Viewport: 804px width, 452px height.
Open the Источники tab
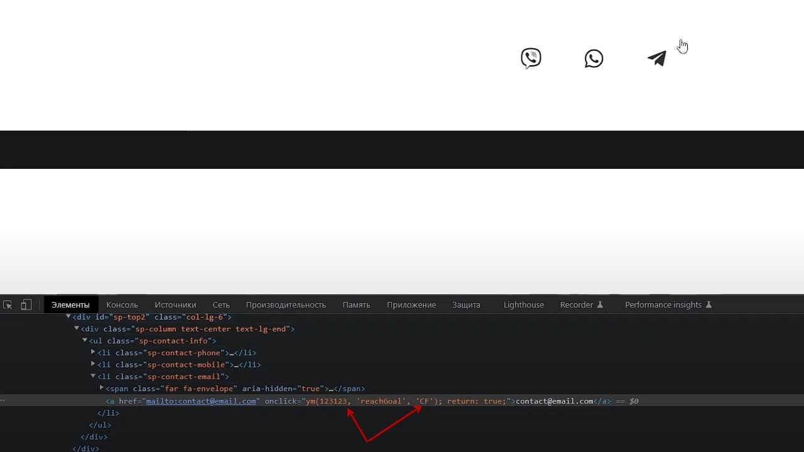tap(175, 305)
